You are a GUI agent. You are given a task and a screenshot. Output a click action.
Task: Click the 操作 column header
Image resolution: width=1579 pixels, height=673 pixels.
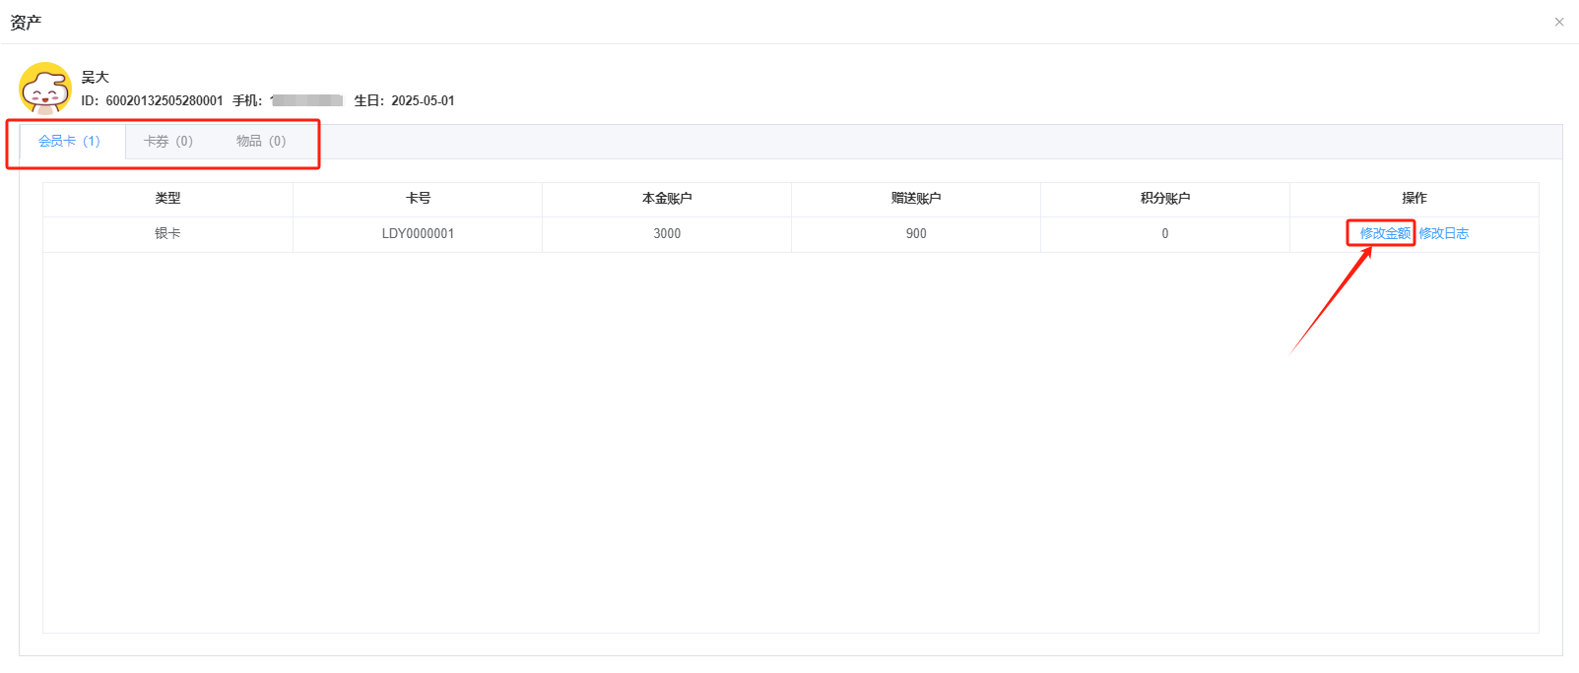pos(1414,199)
